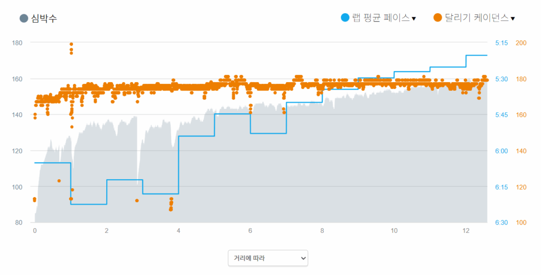This screenshot has height=275, width=541.
Task: Click the 4 distance axis label
Action: coord(179,231)
